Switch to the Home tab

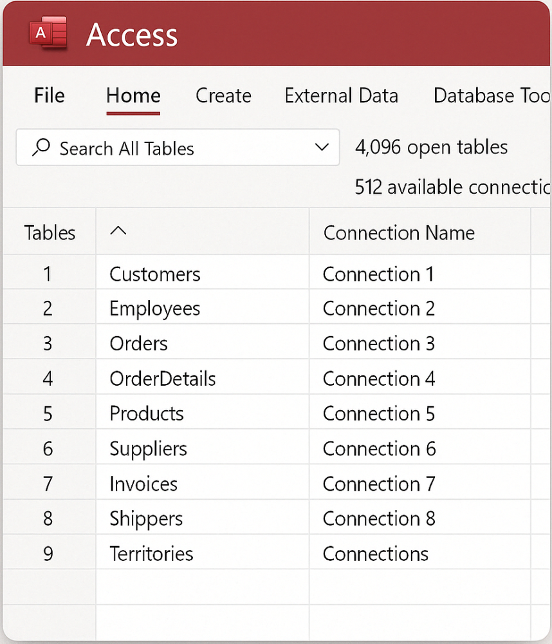[133, 96]
